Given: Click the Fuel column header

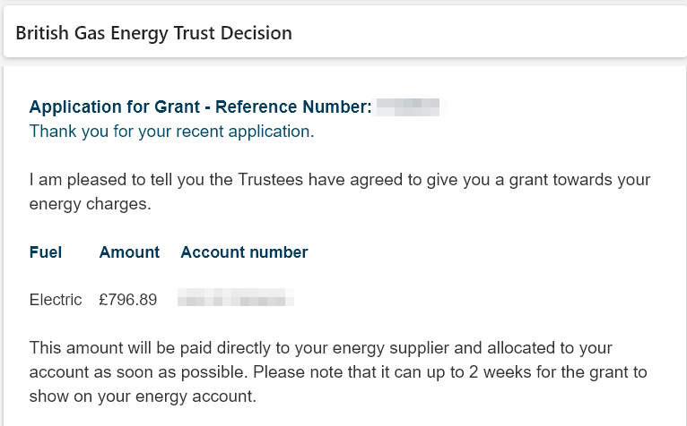Looking at the screenshot, I should click(x=46, y=252).
